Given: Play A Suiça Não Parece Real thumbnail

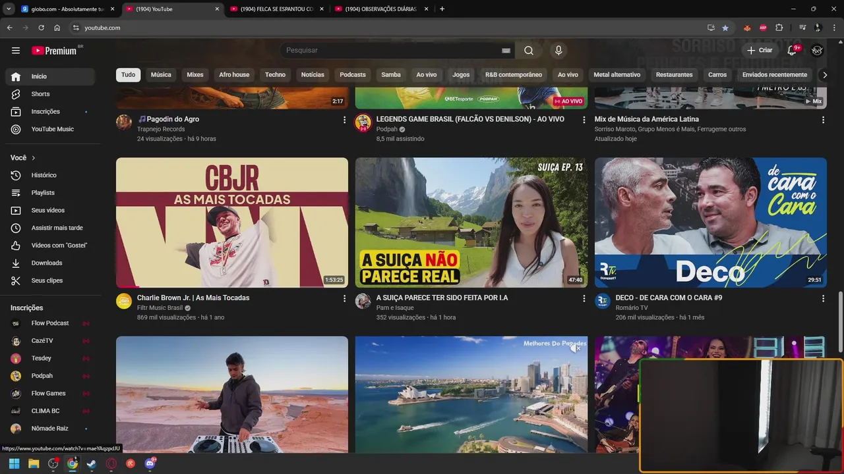Looking at the screenshot, I should (x=471, y=223).
